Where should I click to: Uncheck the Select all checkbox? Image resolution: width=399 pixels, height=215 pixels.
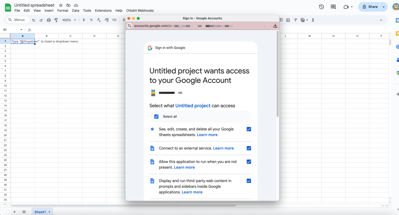156,117
